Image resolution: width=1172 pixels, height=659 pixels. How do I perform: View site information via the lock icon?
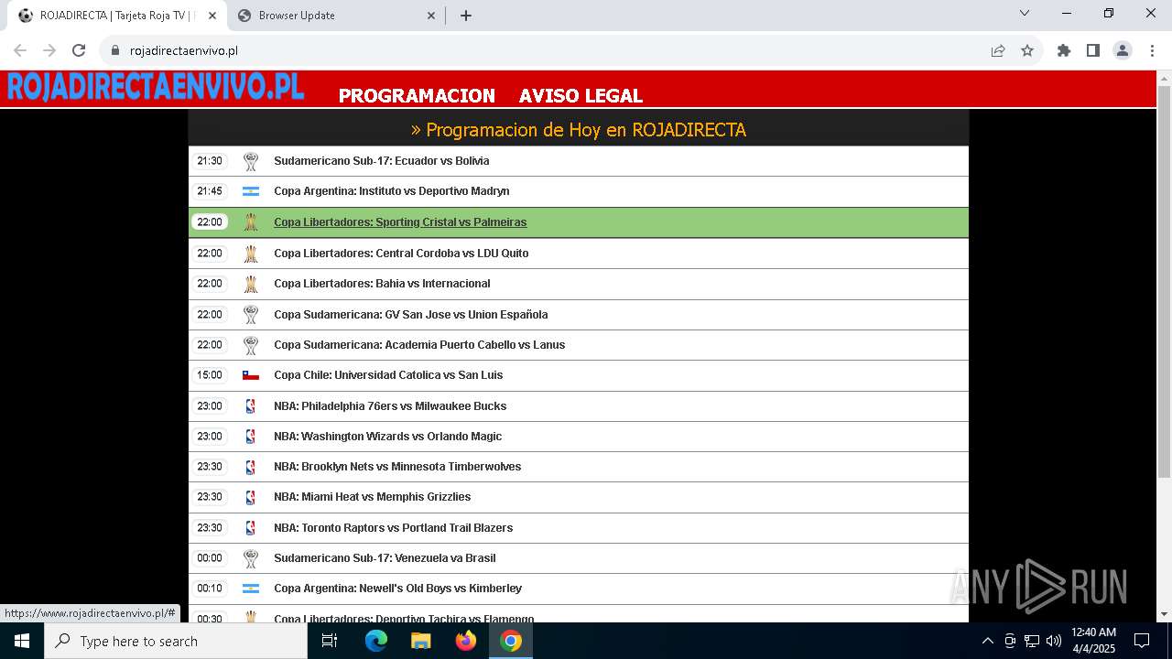coord(114,51)
